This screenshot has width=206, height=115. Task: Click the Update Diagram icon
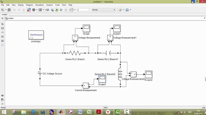[47, 10]
